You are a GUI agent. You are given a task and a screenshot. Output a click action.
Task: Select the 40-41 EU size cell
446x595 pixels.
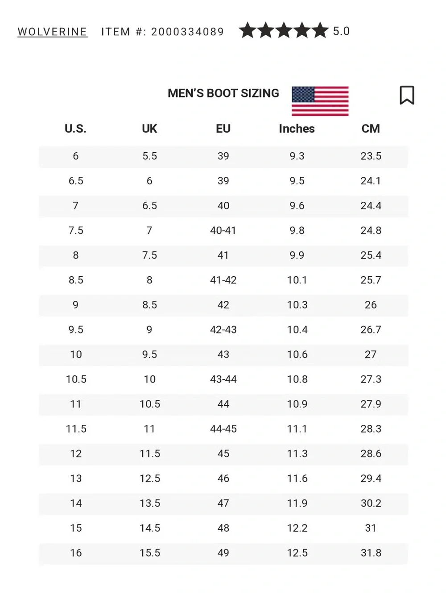click(223, 230)
